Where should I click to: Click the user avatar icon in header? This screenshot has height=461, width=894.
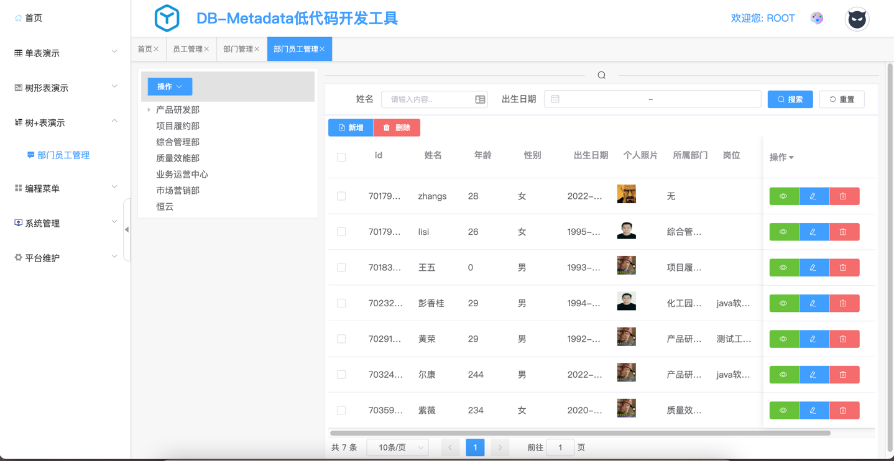[857, 19]
